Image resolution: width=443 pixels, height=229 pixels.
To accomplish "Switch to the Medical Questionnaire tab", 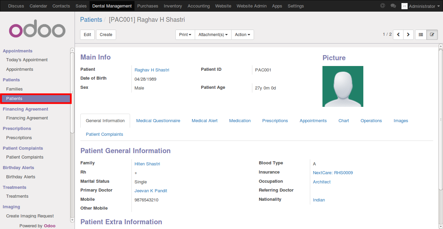I will coord(158,121).
